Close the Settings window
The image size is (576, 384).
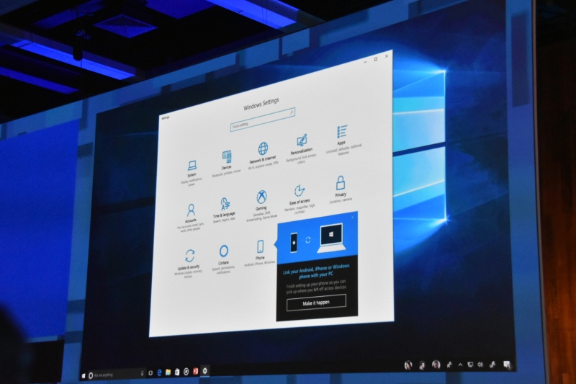click(387, 56)
